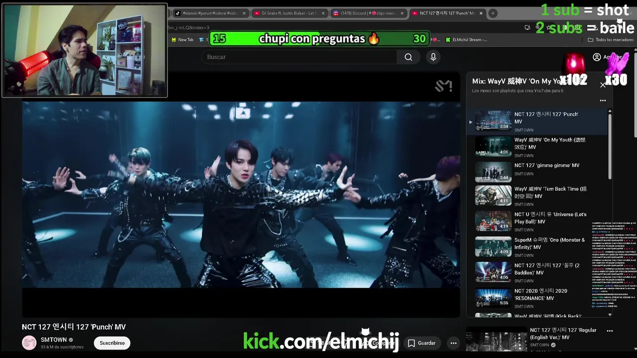The image size is (637, 358).
Task: Open a new browser tab with plus
Action: 493,13
